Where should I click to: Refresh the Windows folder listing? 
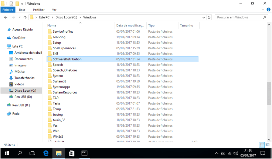[209, 17]
